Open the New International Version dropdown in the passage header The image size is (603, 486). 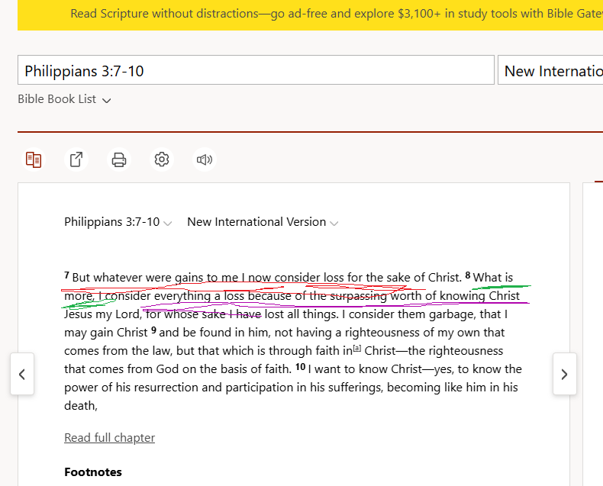(263, 222)
